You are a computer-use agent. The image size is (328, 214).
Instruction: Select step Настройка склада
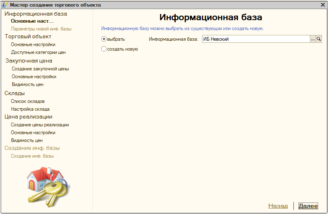point(30,109)
